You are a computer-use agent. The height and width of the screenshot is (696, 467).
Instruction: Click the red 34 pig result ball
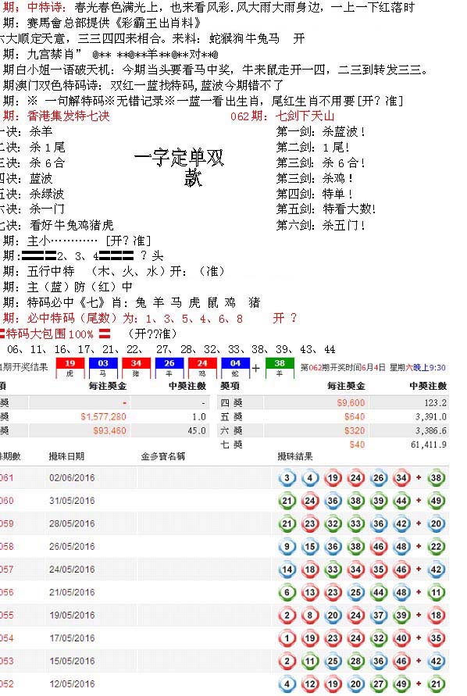click(136, 368)
